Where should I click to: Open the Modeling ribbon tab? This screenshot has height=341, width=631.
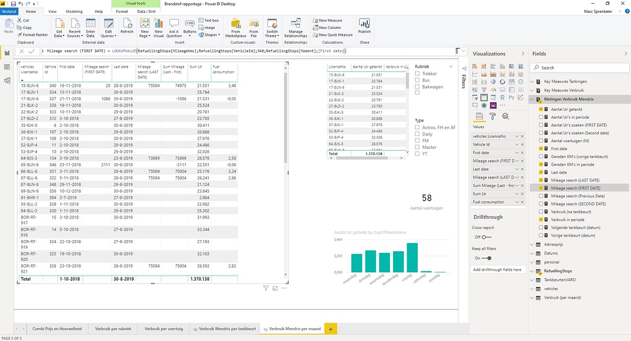click(74, 11)
